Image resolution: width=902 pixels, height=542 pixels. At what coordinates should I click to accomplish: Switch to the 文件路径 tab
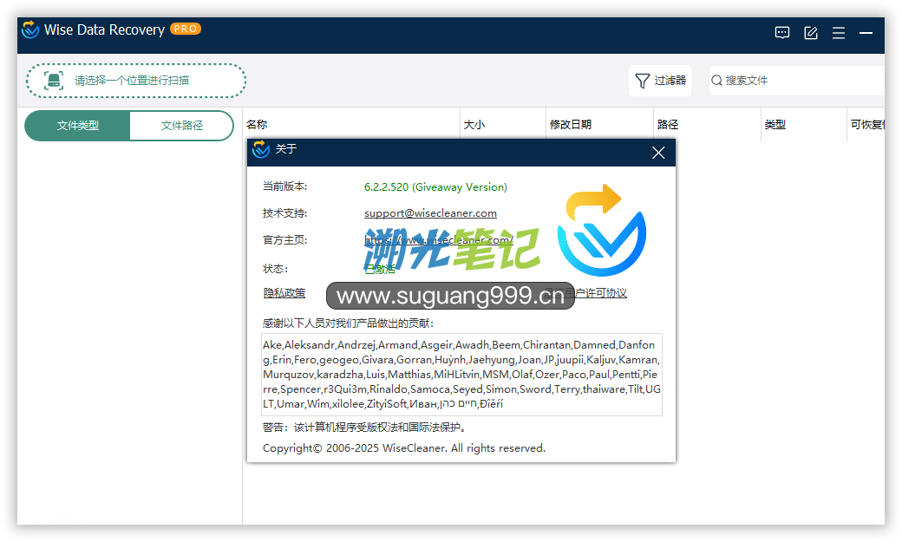(182, 126)
